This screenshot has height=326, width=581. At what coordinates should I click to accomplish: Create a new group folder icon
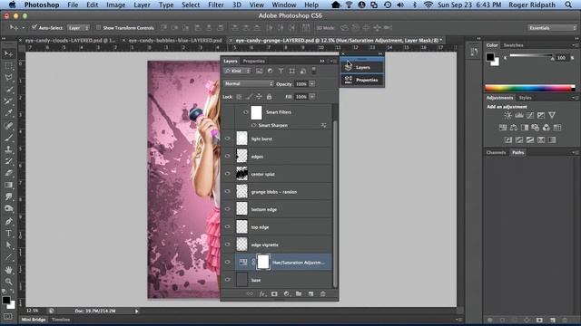[299, 293]
